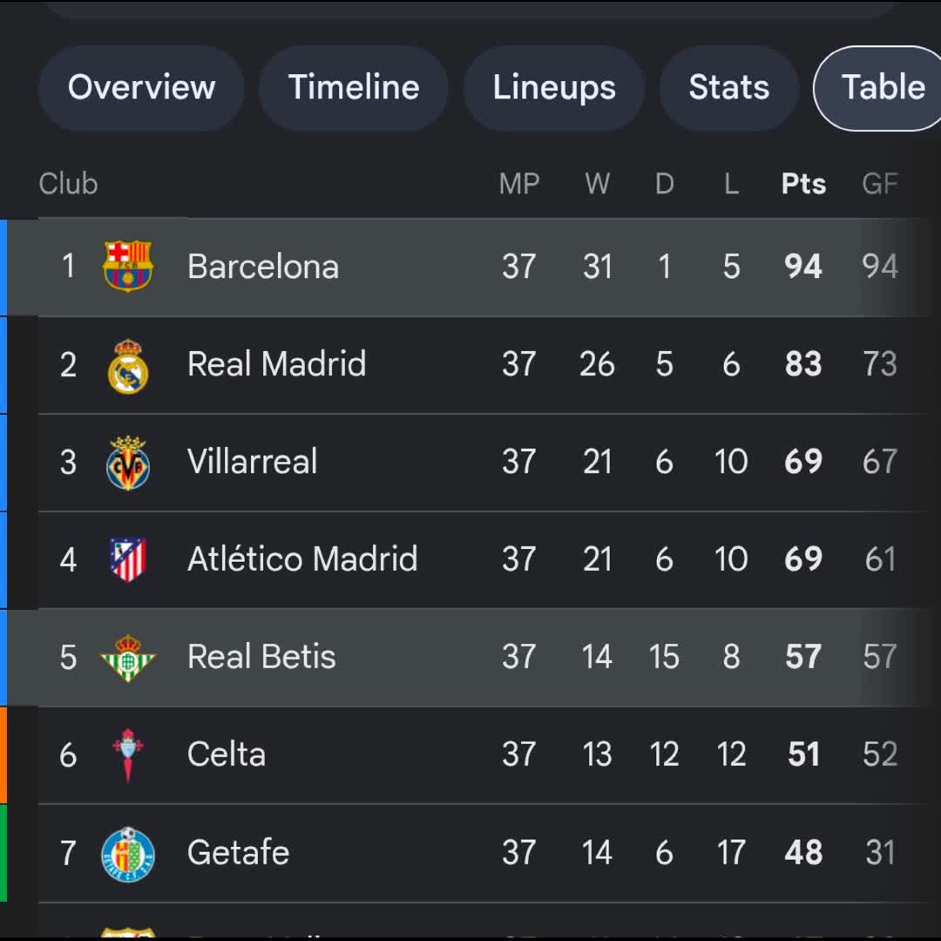Viewport: 941px width, 941px height.
Task: Click the MP column header
Action: 519,184
